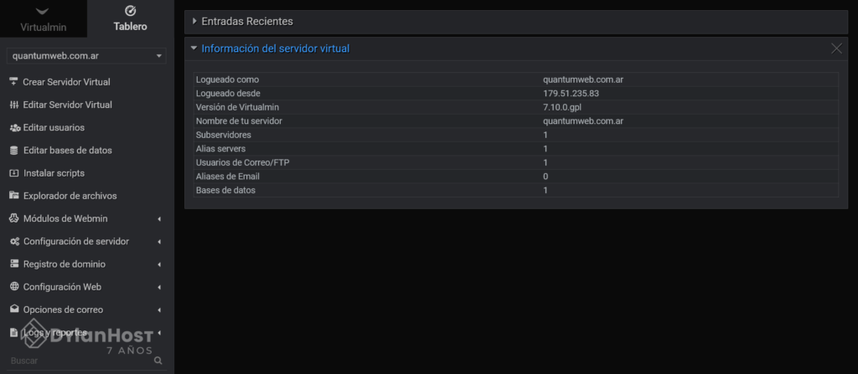Open Explorador de archivos folder icon
The image size is (858, 374).
[x=14, y=196]
